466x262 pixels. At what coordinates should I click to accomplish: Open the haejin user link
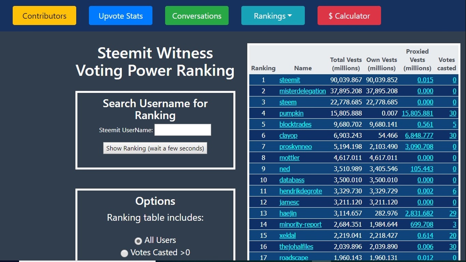(288, 213)
